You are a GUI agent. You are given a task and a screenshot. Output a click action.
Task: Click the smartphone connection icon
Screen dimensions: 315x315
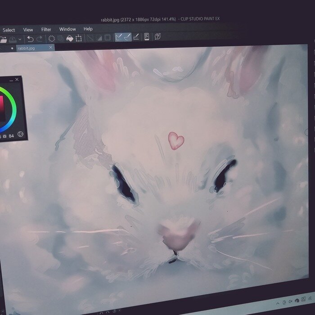pos(147,37)
